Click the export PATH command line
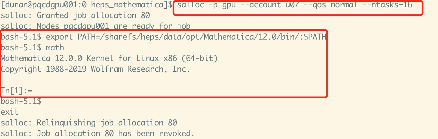The width and height of the screenshot is (438, 139). (164, 37)
